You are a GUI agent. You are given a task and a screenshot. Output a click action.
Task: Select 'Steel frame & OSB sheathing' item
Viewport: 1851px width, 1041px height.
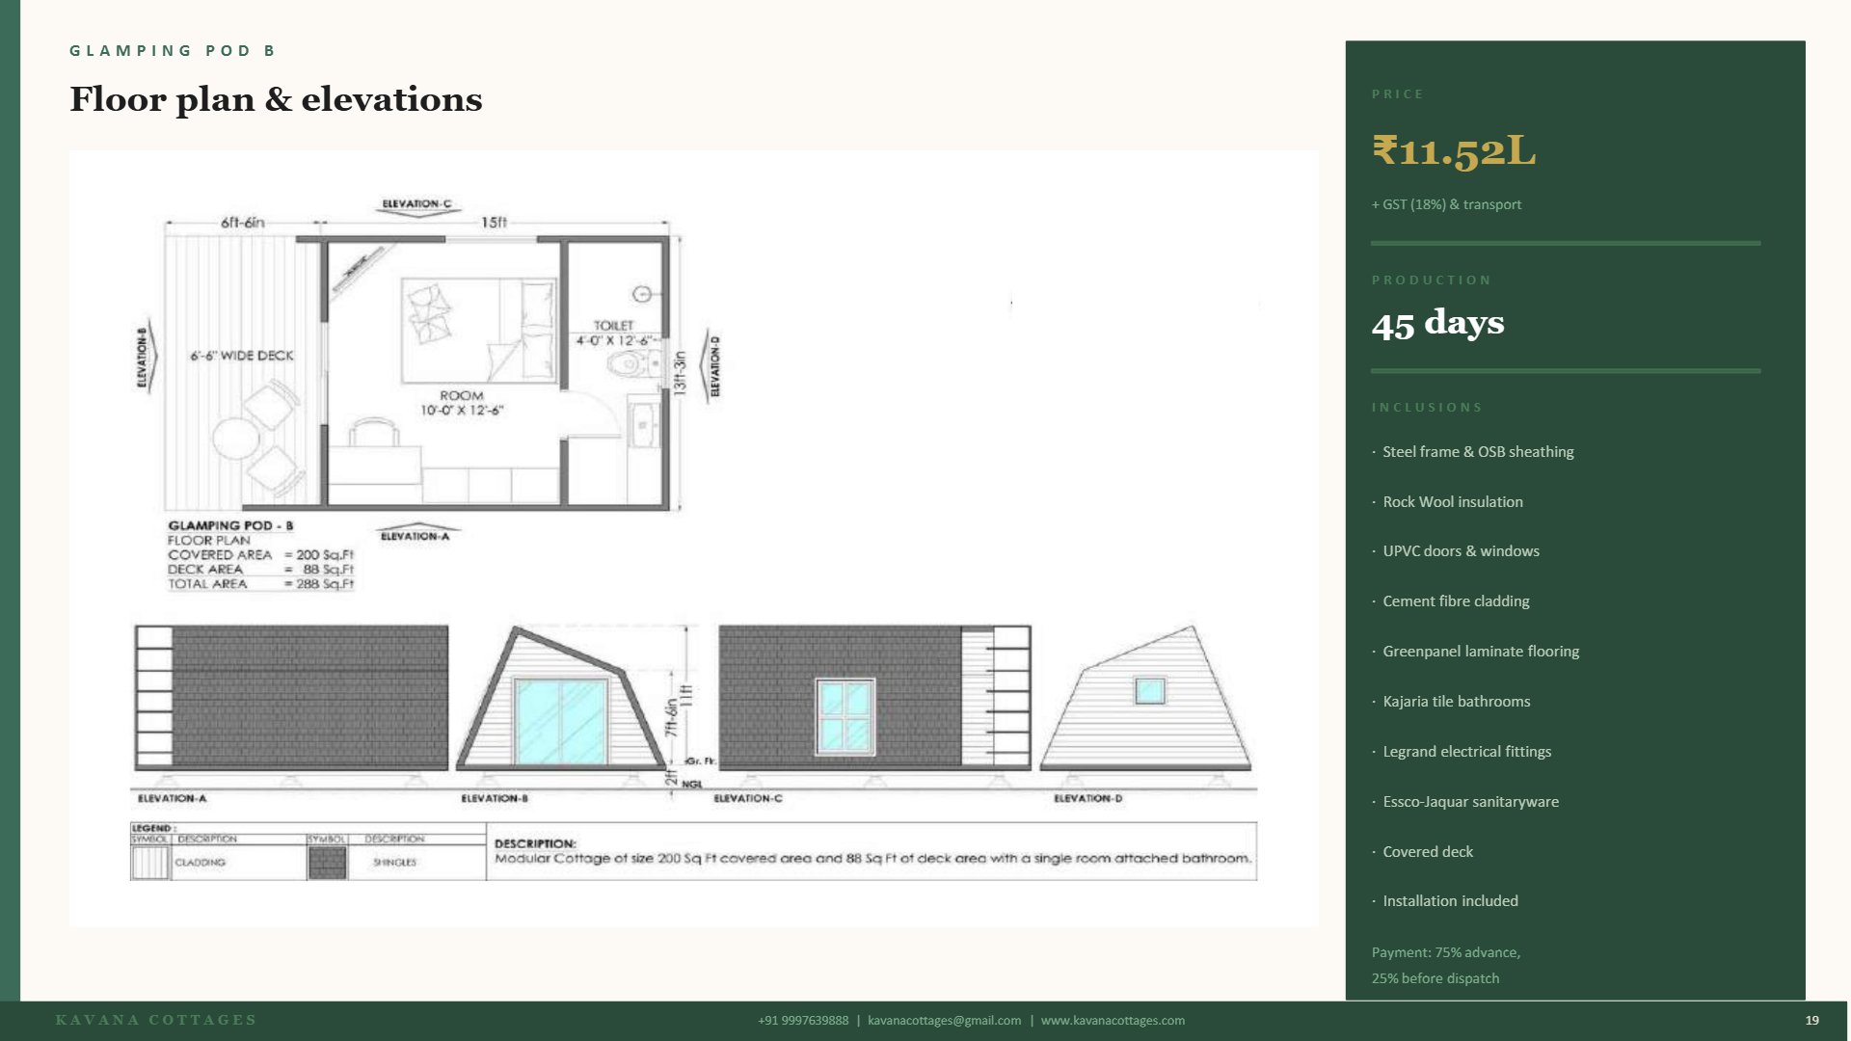click(1478, 452)
